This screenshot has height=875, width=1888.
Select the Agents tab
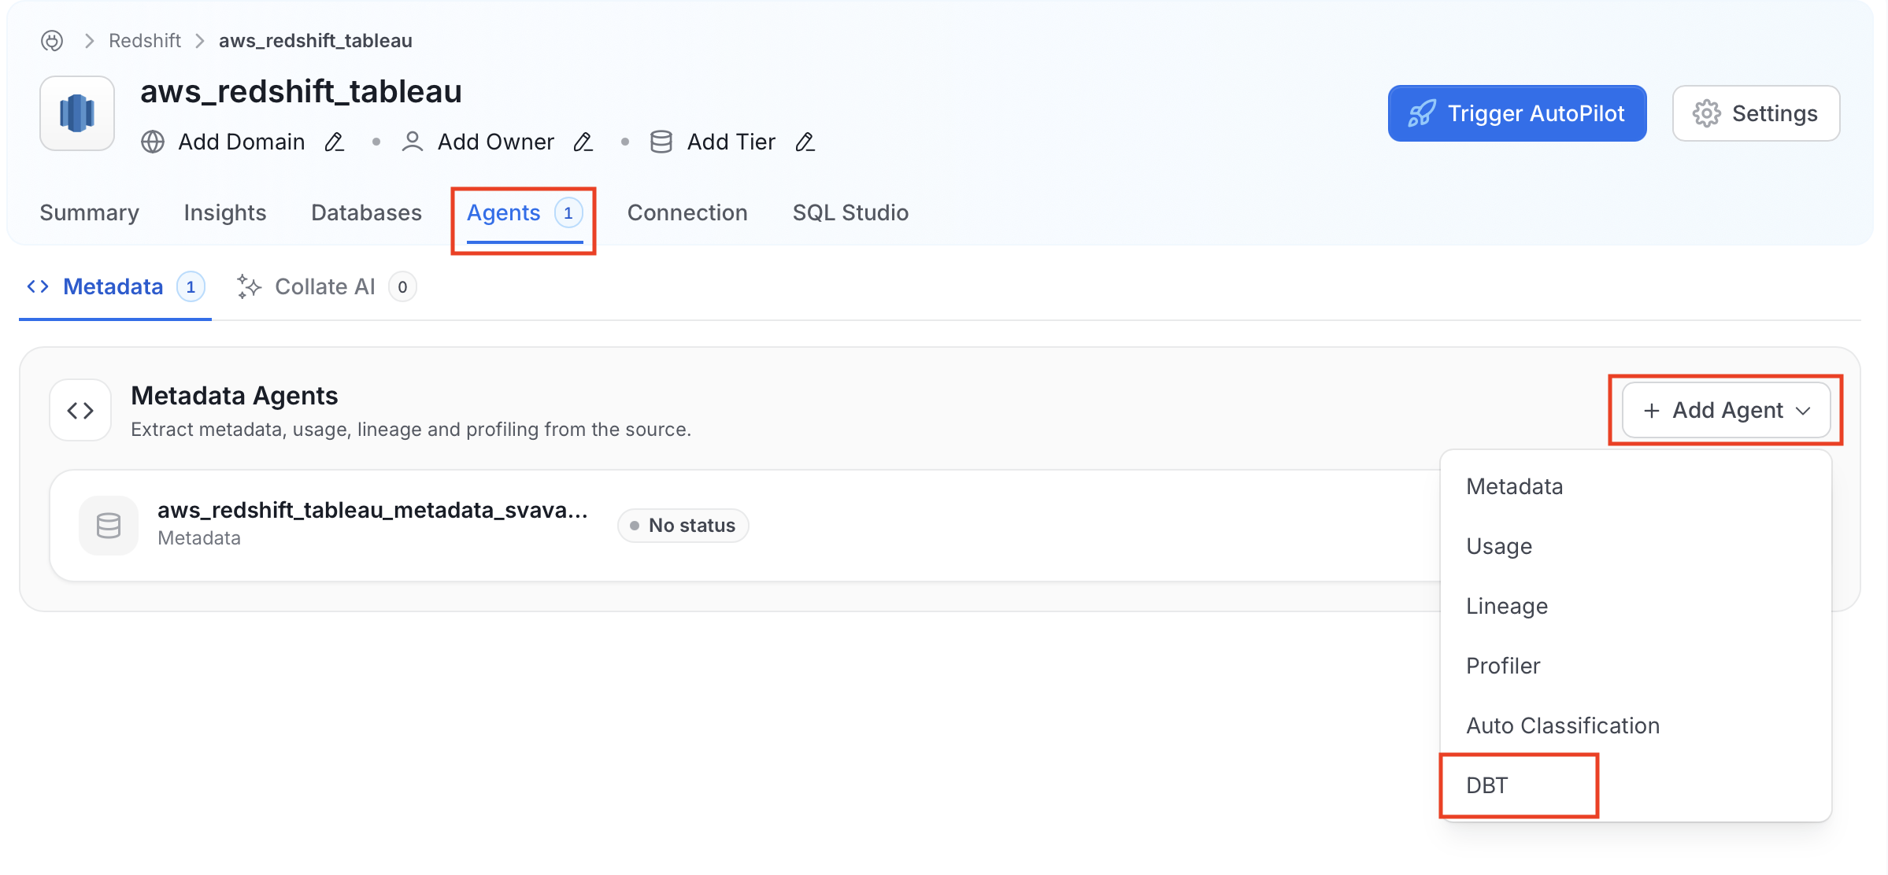(524, 213)
